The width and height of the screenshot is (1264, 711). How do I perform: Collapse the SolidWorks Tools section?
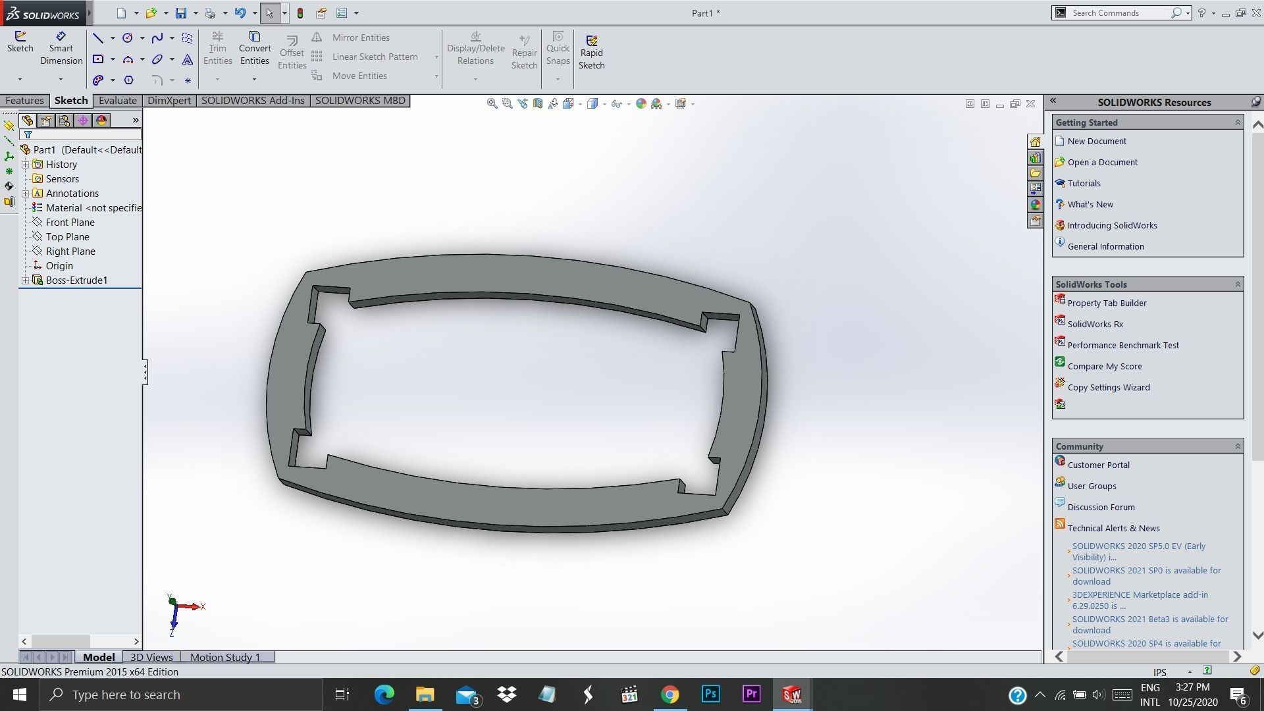(x=1237, y=284)
